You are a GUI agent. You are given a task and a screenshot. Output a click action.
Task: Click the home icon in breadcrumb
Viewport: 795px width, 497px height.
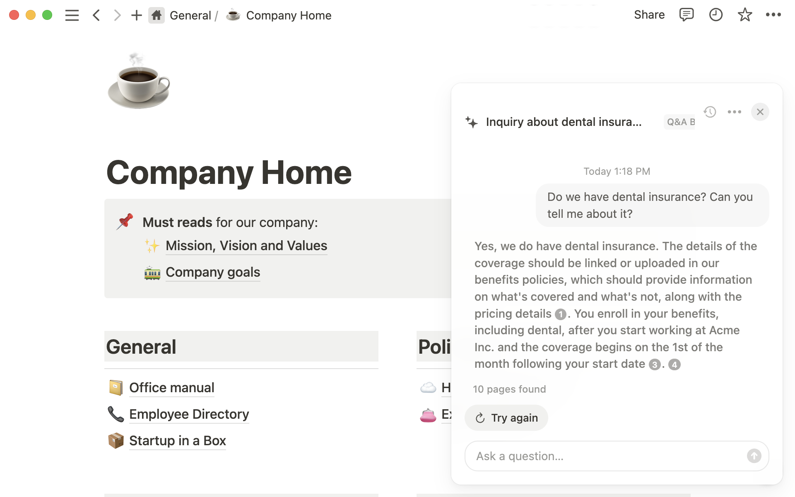click(158, 15)
